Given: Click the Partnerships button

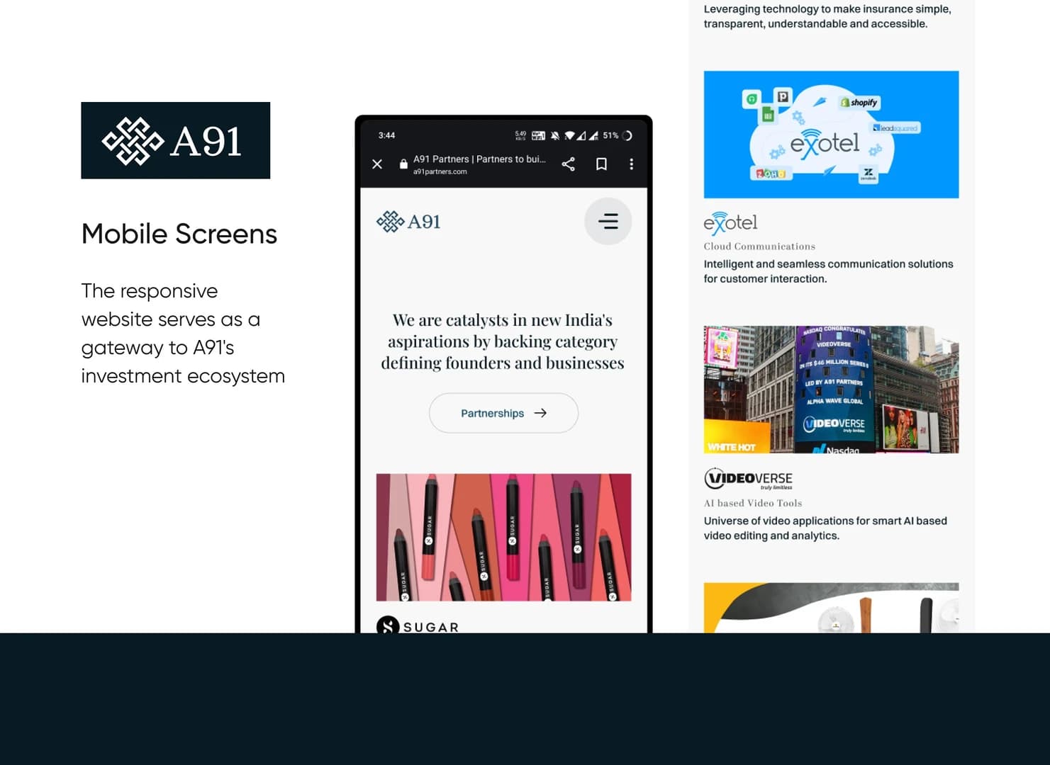Looking at the screenshot, I should (x=503, y=413).
